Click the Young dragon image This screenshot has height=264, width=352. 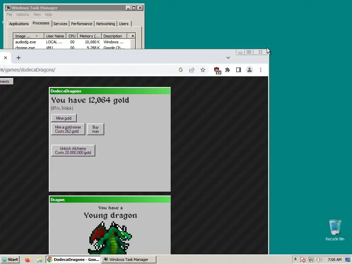tap(110, 238)
